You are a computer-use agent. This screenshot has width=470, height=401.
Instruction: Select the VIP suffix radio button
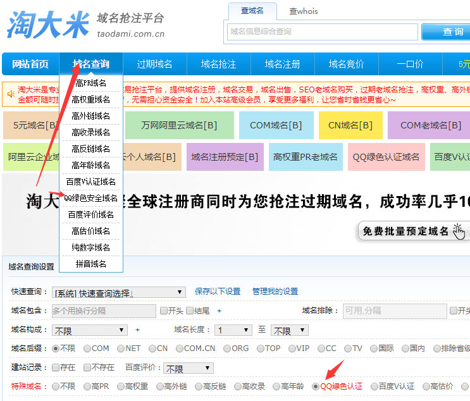(x=292, y=349)
